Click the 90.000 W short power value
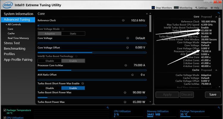The height and width of the screenshot is (119, 223). 139,93
